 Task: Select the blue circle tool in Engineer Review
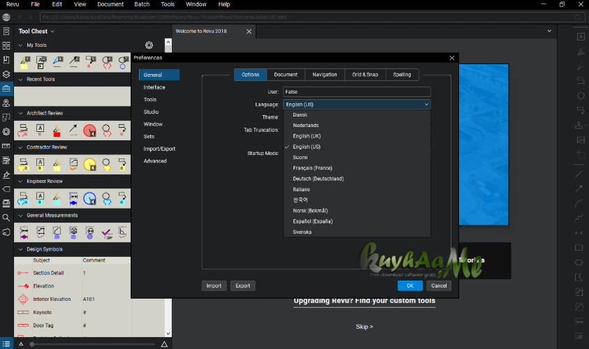(89, 198)
